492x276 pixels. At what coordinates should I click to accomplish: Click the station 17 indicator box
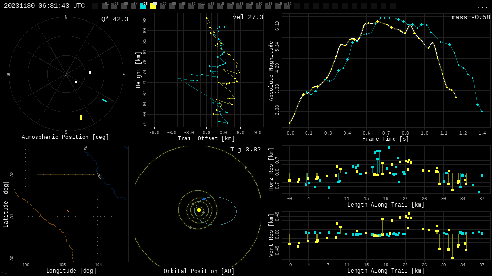coord(258,6)
